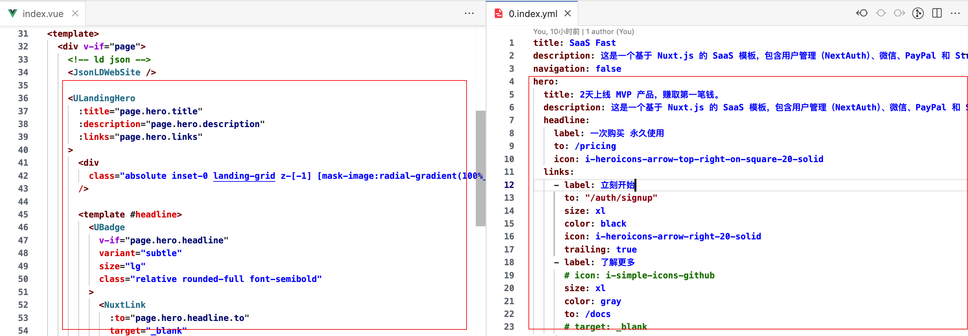Click '<ULandingHero' tag
This screenshot has height=336, width=968.
[x=102, y=98]
